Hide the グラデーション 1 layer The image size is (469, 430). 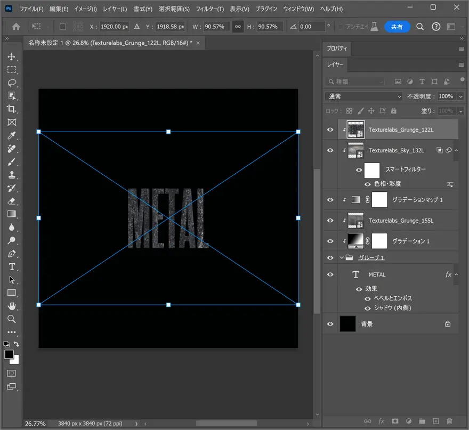330,241
